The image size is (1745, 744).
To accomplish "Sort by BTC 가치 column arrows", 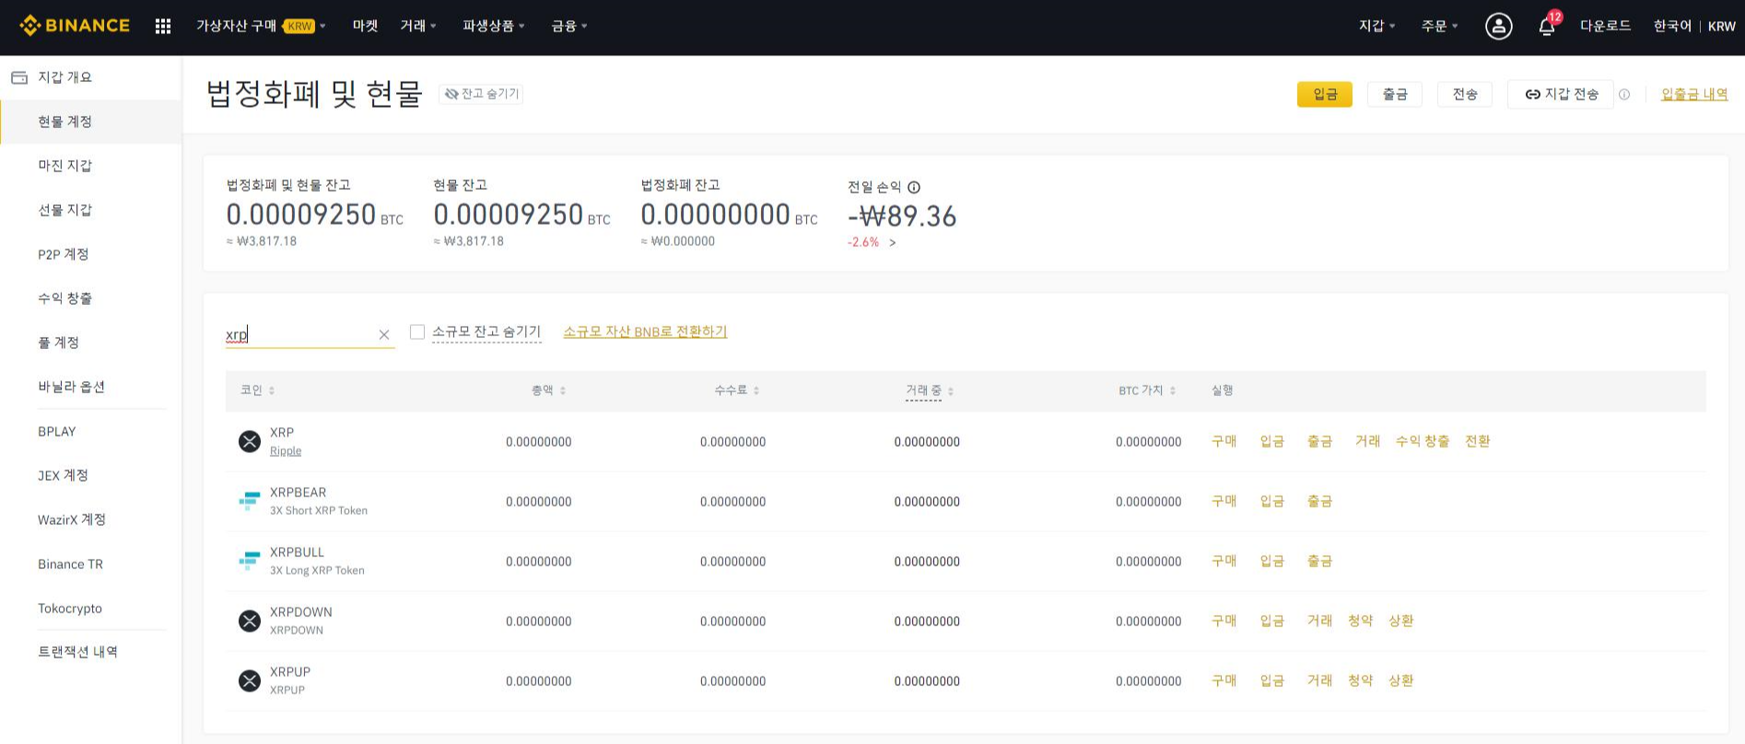I will [x=1173, y=390].
